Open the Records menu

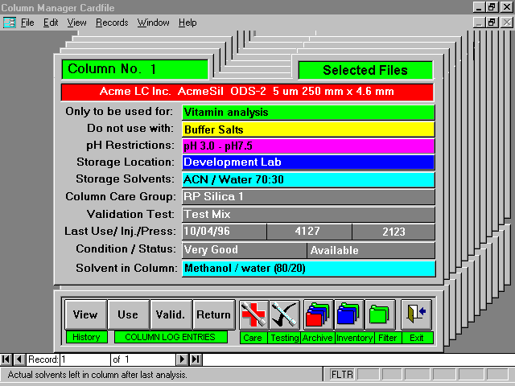pyautogui.click(x=112, y=23)
